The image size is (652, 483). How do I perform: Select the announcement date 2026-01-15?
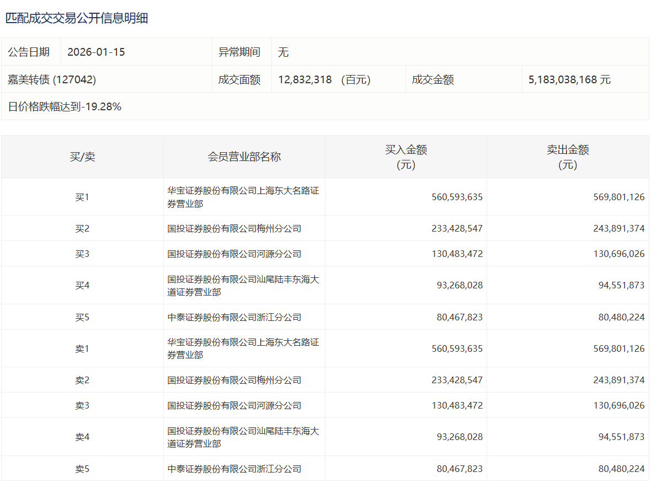(96, 52)
